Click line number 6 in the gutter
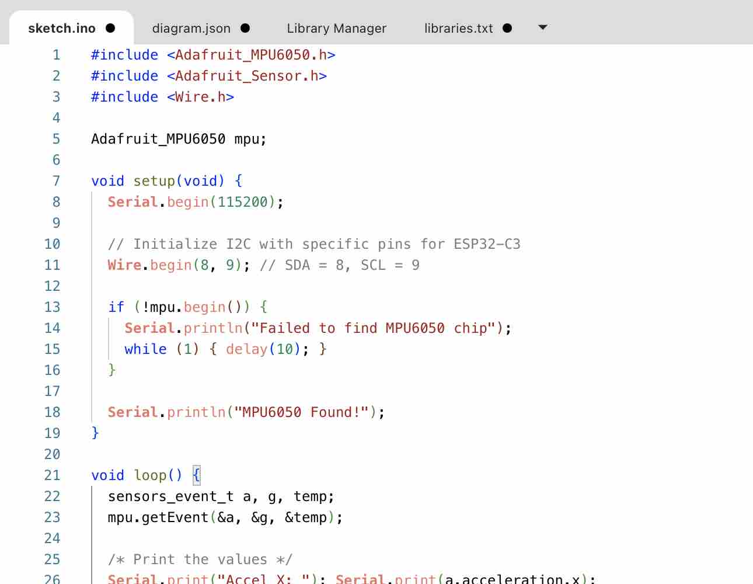Image resolution: width=753 pixels, height=584 pixels. [x=56, y=160]
